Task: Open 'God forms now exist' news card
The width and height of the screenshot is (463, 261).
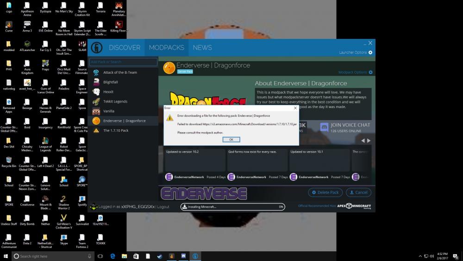Action: 257,160
